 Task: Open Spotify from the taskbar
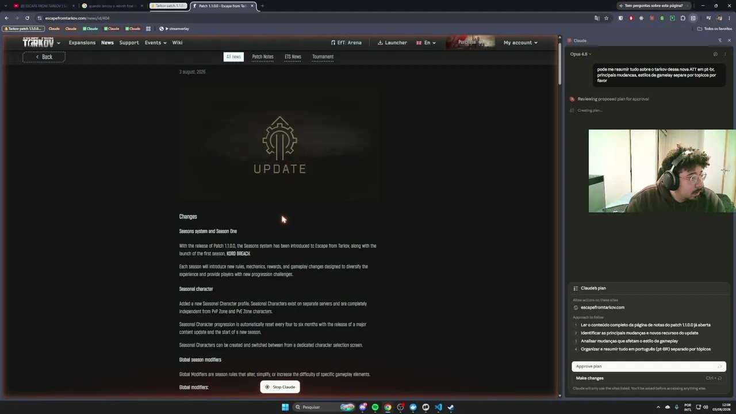tap(375, 407)
